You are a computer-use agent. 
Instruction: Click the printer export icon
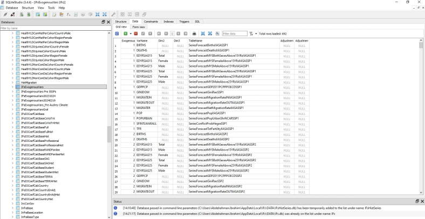[193, 33]
